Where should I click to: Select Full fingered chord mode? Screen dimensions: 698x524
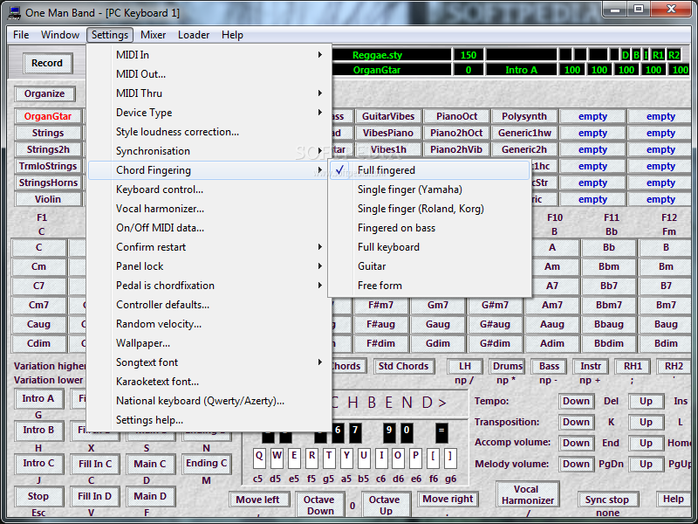pyautogui.click(x=429, y=170)
